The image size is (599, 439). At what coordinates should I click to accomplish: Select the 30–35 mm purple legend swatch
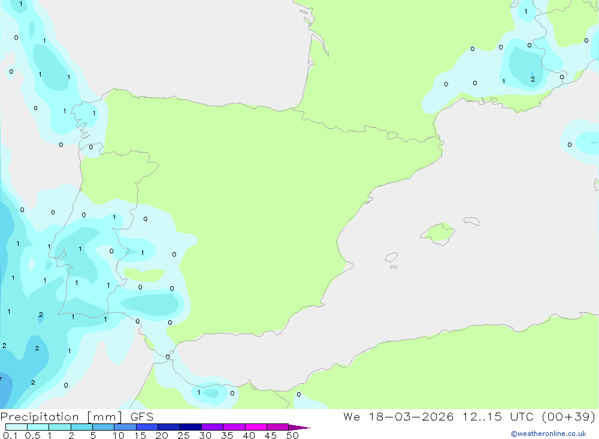tap(213, 427)
